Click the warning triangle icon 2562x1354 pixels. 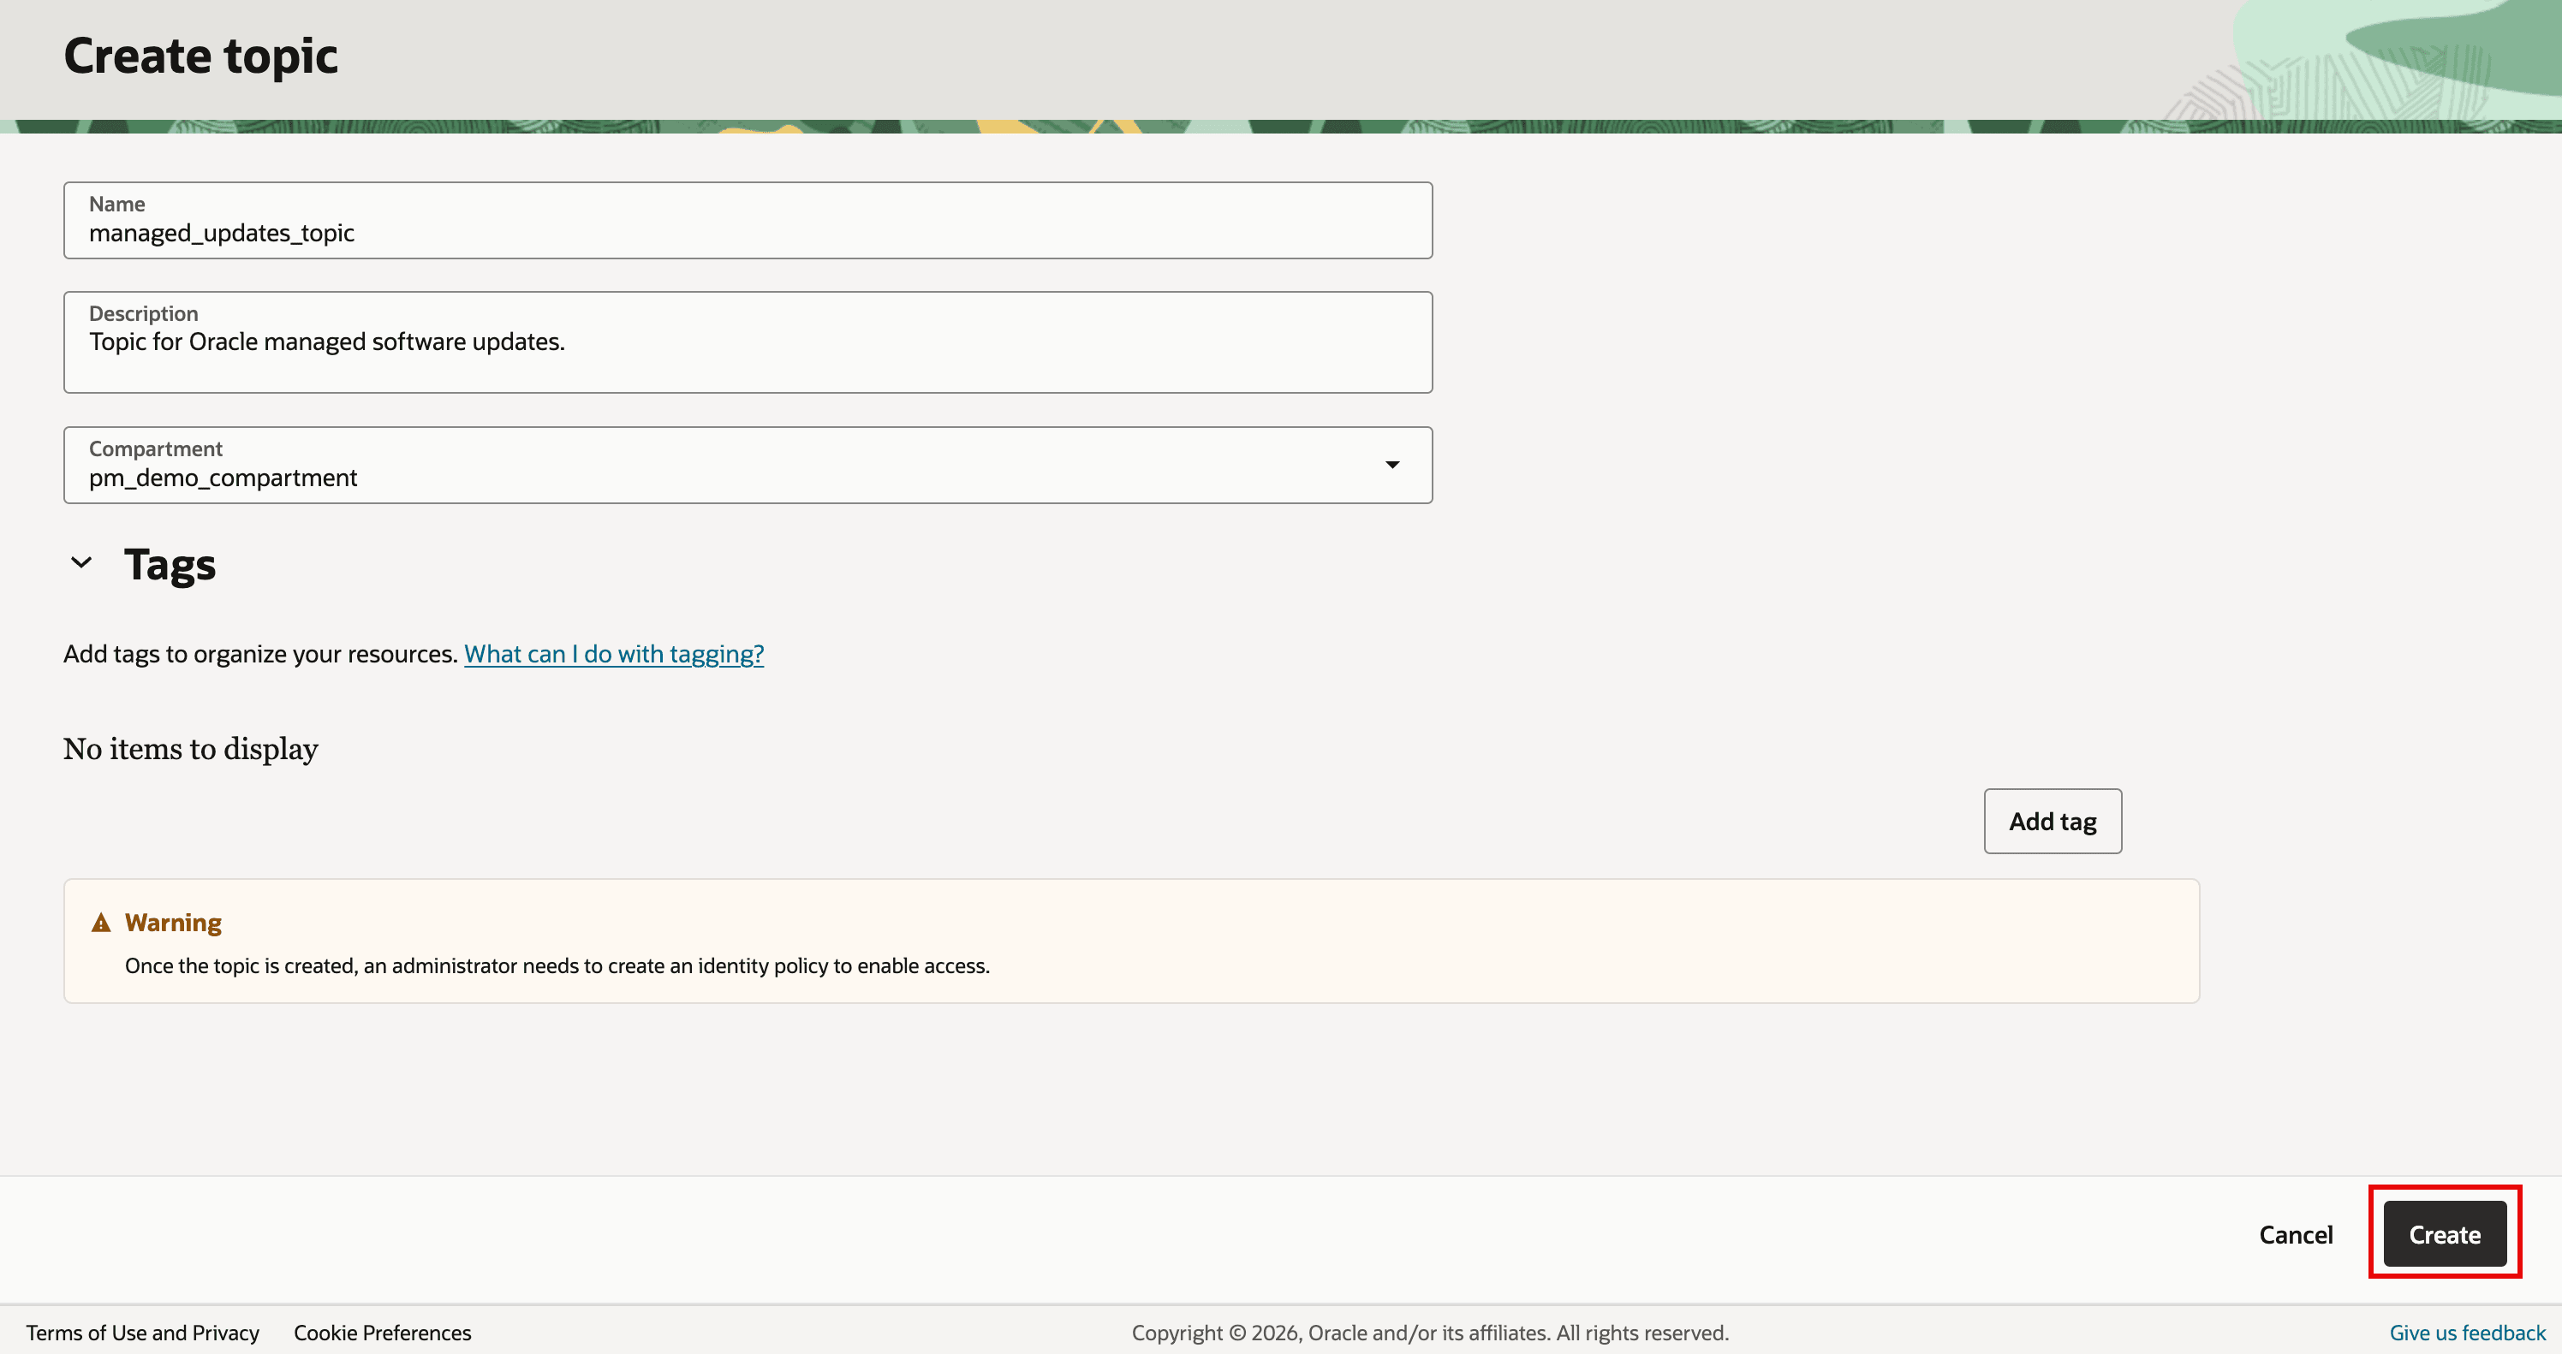tap(100, 923)
